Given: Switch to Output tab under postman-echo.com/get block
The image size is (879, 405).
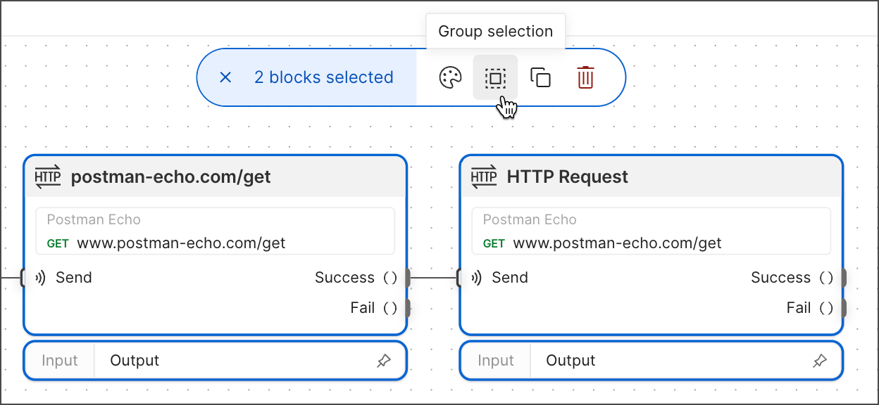Looking at the screenshot, I should (x=135, y=361).
